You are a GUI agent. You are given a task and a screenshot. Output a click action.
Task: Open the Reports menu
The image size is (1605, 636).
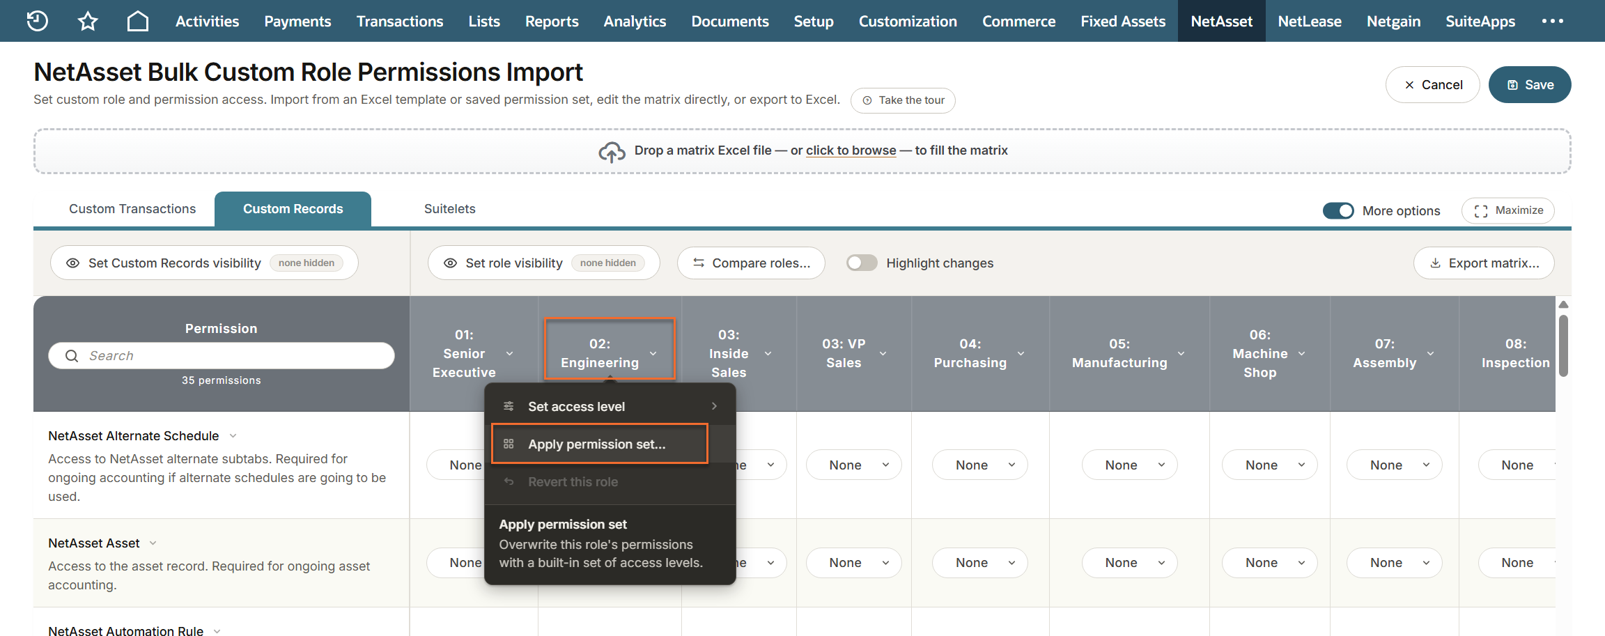[552, 21]
